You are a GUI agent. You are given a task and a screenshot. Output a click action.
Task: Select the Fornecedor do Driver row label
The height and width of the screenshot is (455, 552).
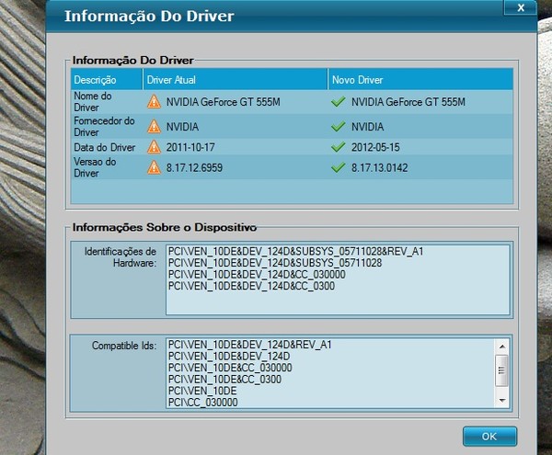pos(104,127)
